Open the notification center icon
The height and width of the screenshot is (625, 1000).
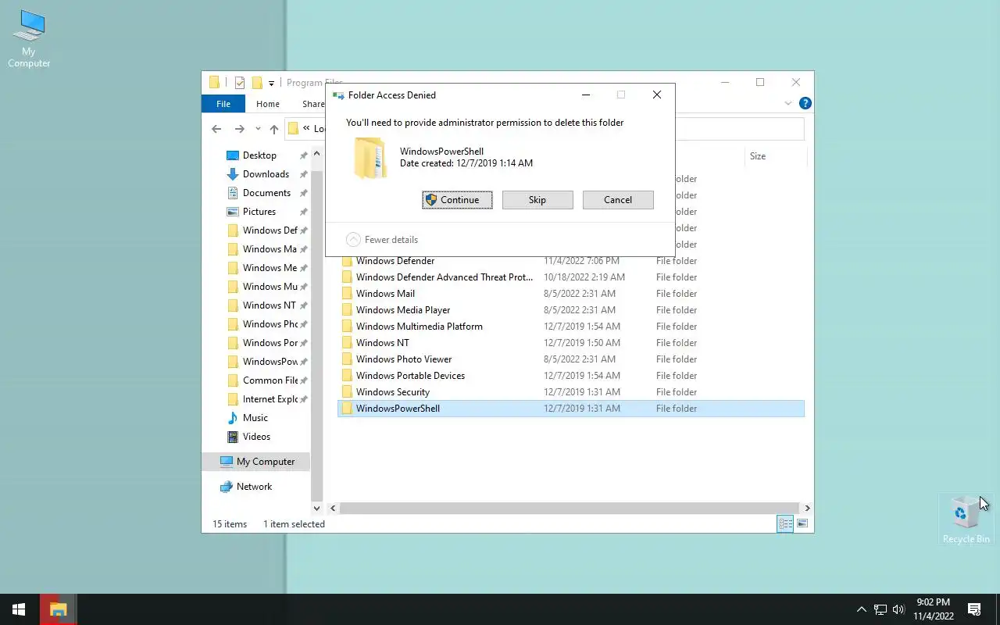pyautogui.click(x=974, y=609)
